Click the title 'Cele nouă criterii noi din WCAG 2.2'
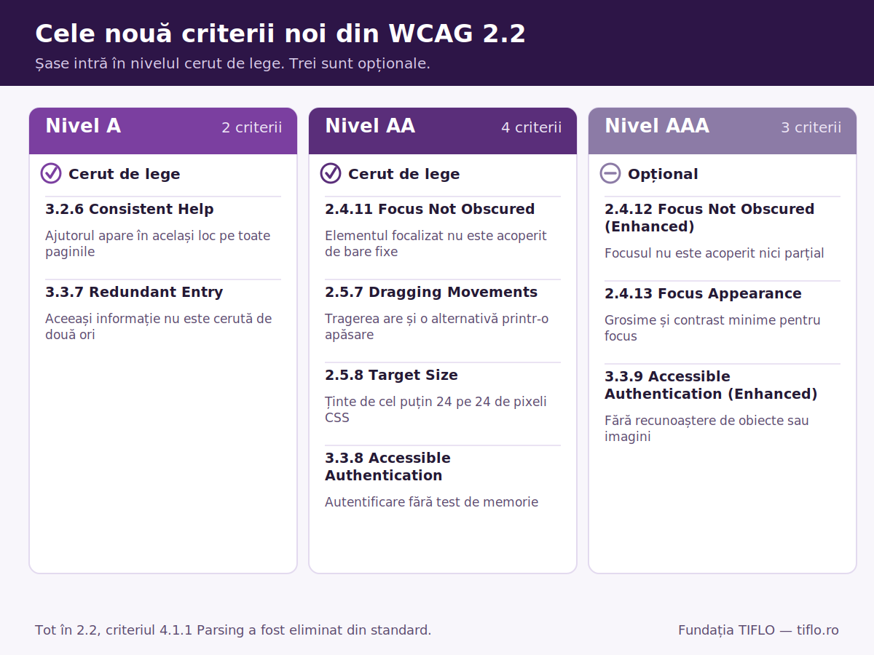This screenshot has height=655, width=874. coord(280,34)
